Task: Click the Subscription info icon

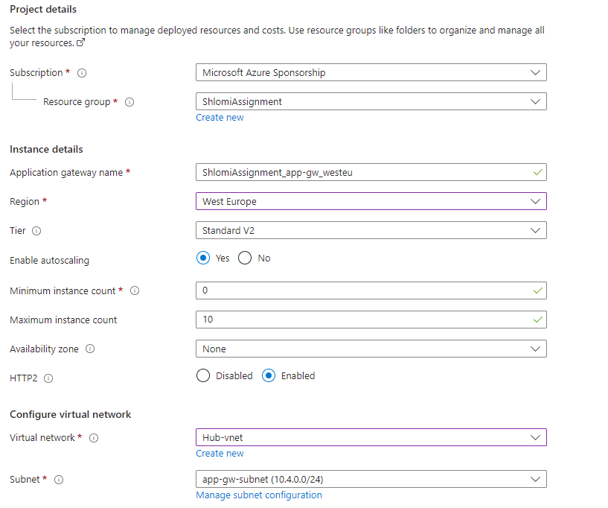Action: pyautogui.click(x=82, y=73)
